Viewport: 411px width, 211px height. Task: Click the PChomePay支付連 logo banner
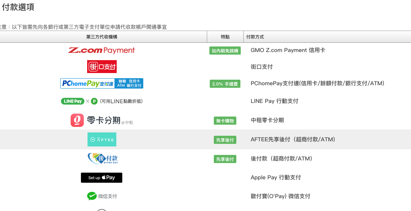[102, 83]
